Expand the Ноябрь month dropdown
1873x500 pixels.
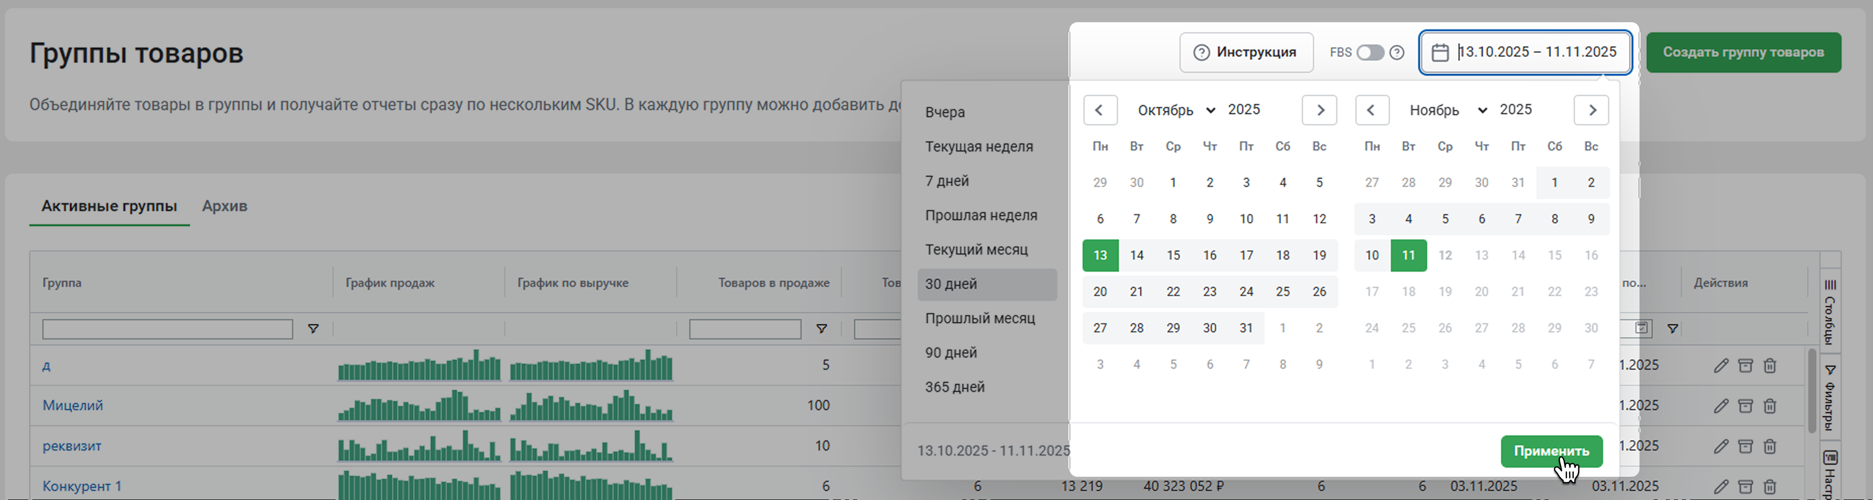pyautogui.click(x=1447, y=111)
